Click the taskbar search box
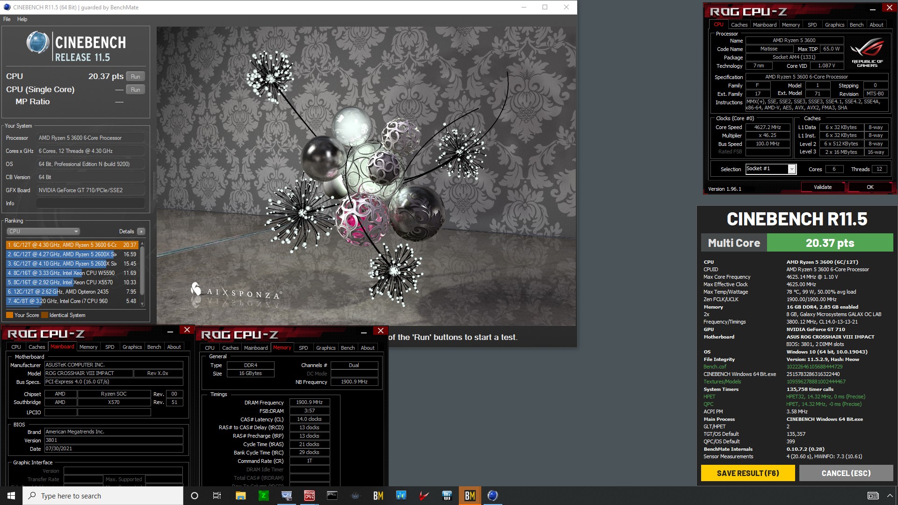 (103, 496)
